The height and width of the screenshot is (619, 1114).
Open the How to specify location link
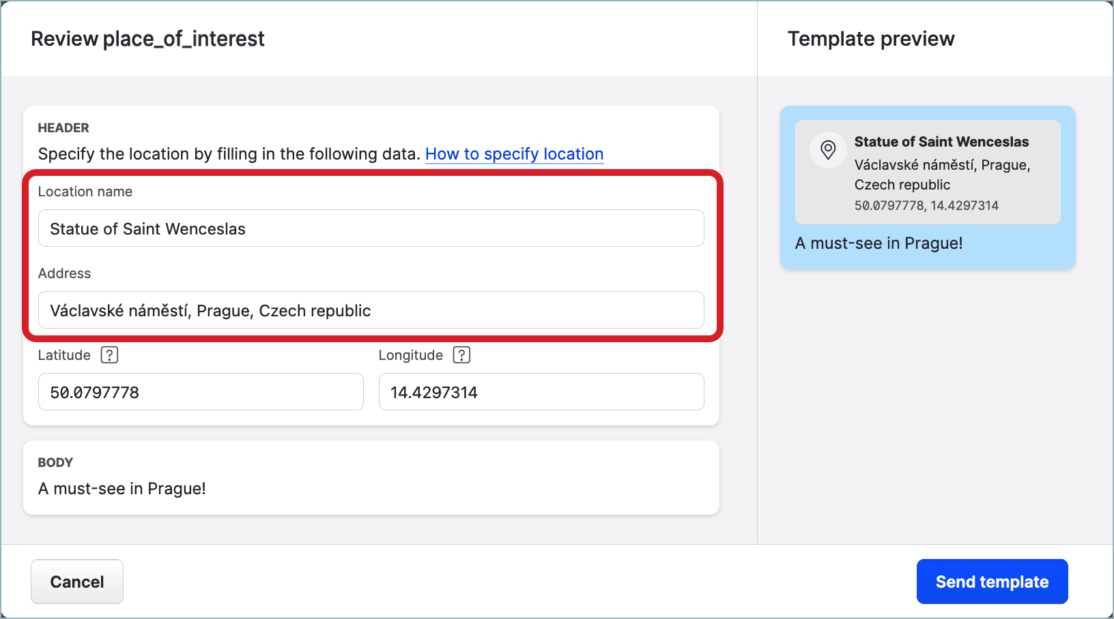click(514, 154)
